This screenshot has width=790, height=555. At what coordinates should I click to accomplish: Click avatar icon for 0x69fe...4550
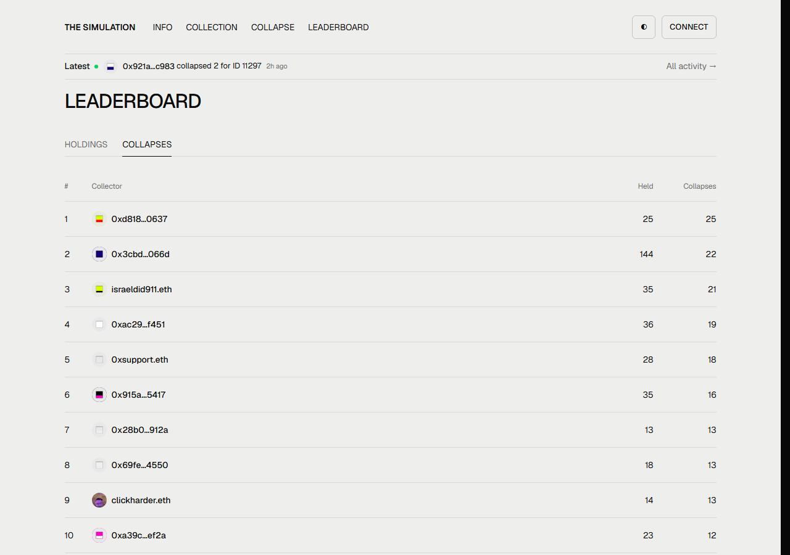[x=99, y=465]
